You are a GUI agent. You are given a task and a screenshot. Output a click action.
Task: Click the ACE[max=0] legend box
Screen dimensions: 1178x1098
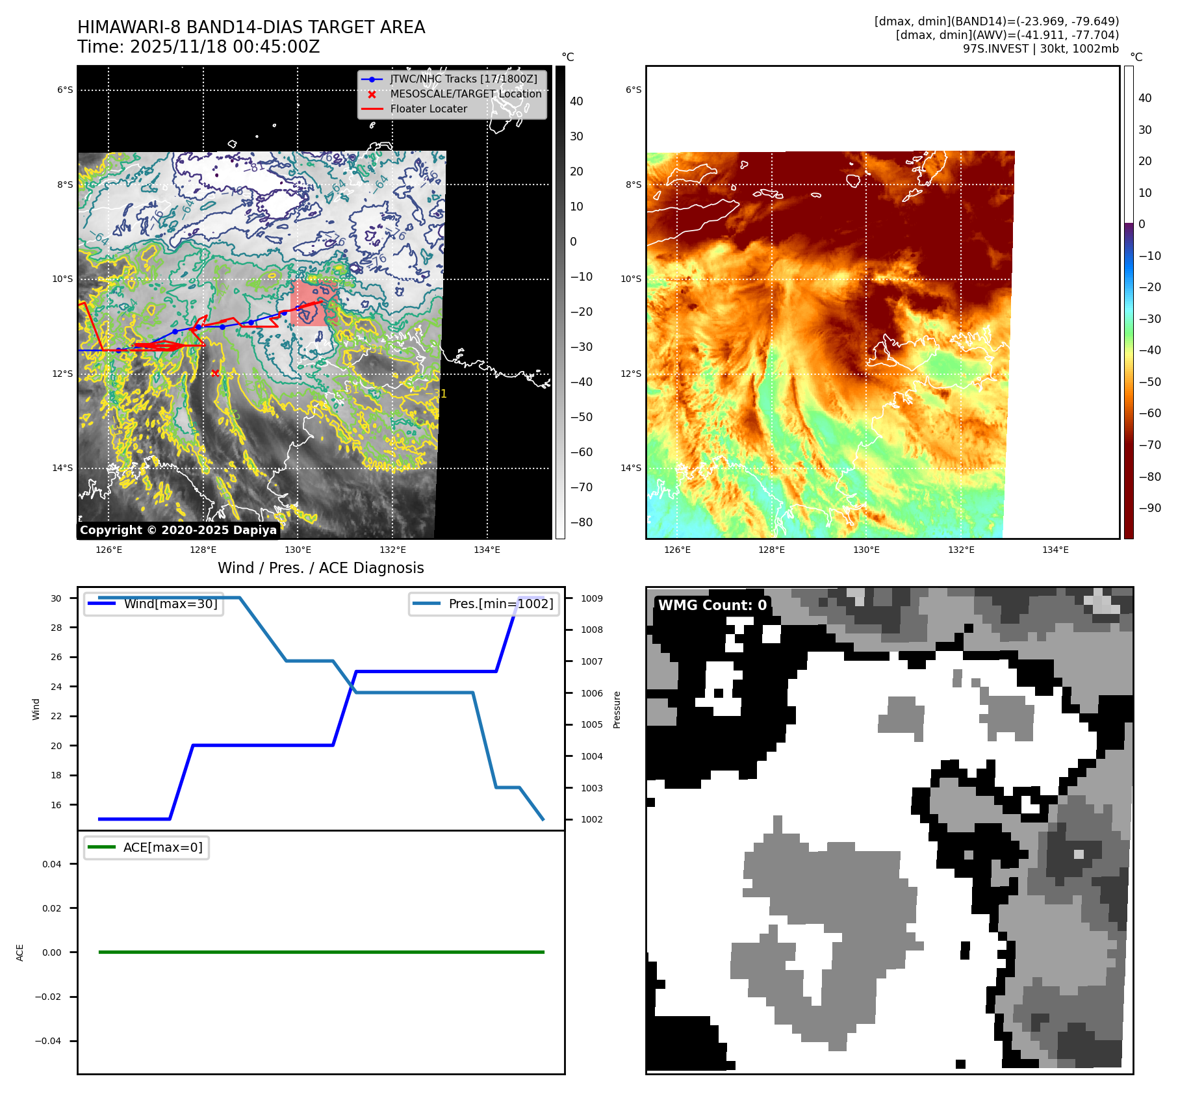[x=146, y=848]
